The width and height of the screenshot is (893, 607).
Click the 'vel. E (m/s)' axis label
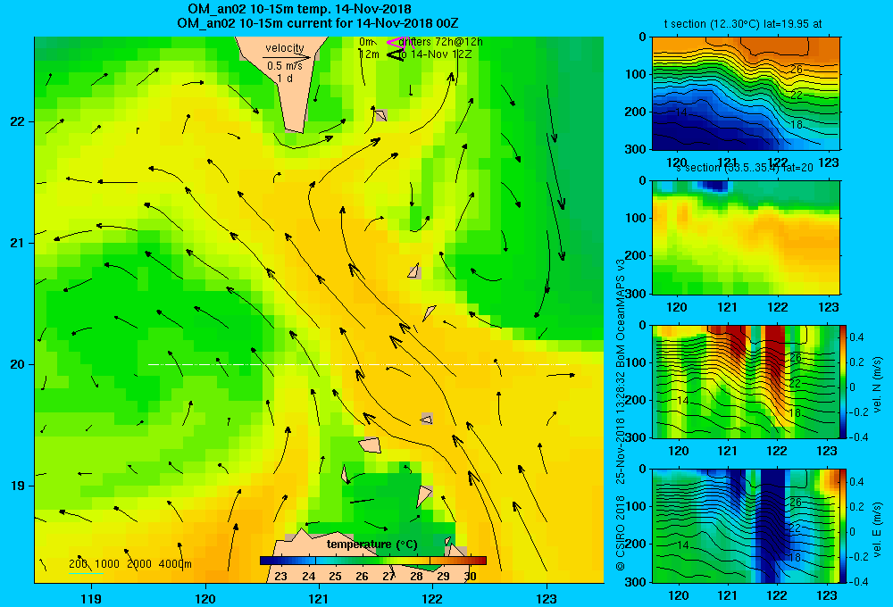pos(878,529)
